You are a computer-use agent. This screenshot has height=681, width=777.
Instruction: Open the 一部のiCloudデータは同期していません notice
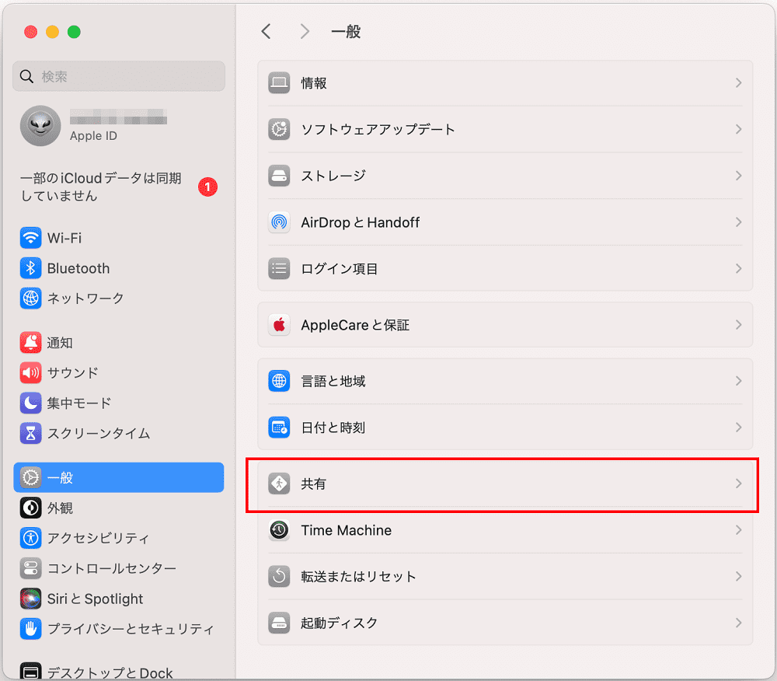100,187
